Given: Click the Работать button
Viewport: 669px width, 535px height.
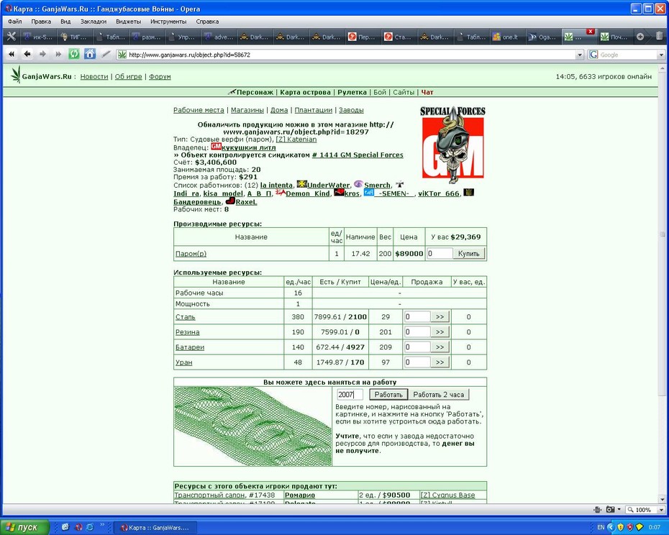Looking at the screenshot, I should coord(388,395).
